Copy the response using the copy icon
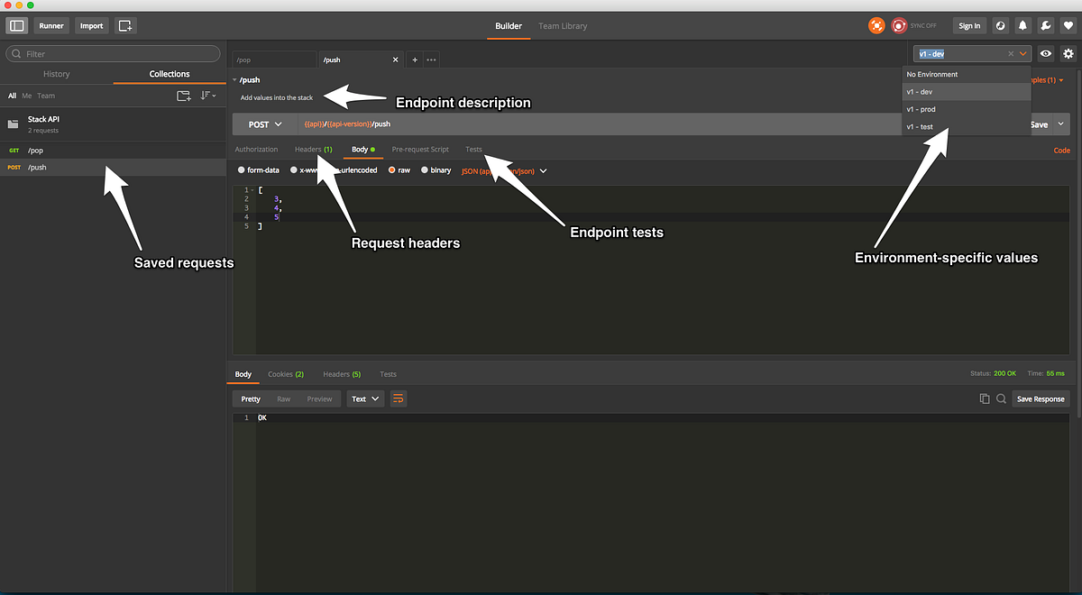1082x595 pixels. 984,398
